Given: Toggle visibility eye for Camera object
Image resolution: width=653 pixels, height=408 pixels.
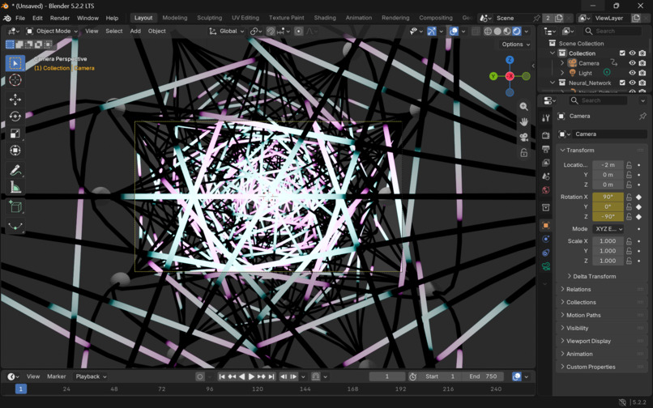Looking at the screenshot, I should [632, 63].
